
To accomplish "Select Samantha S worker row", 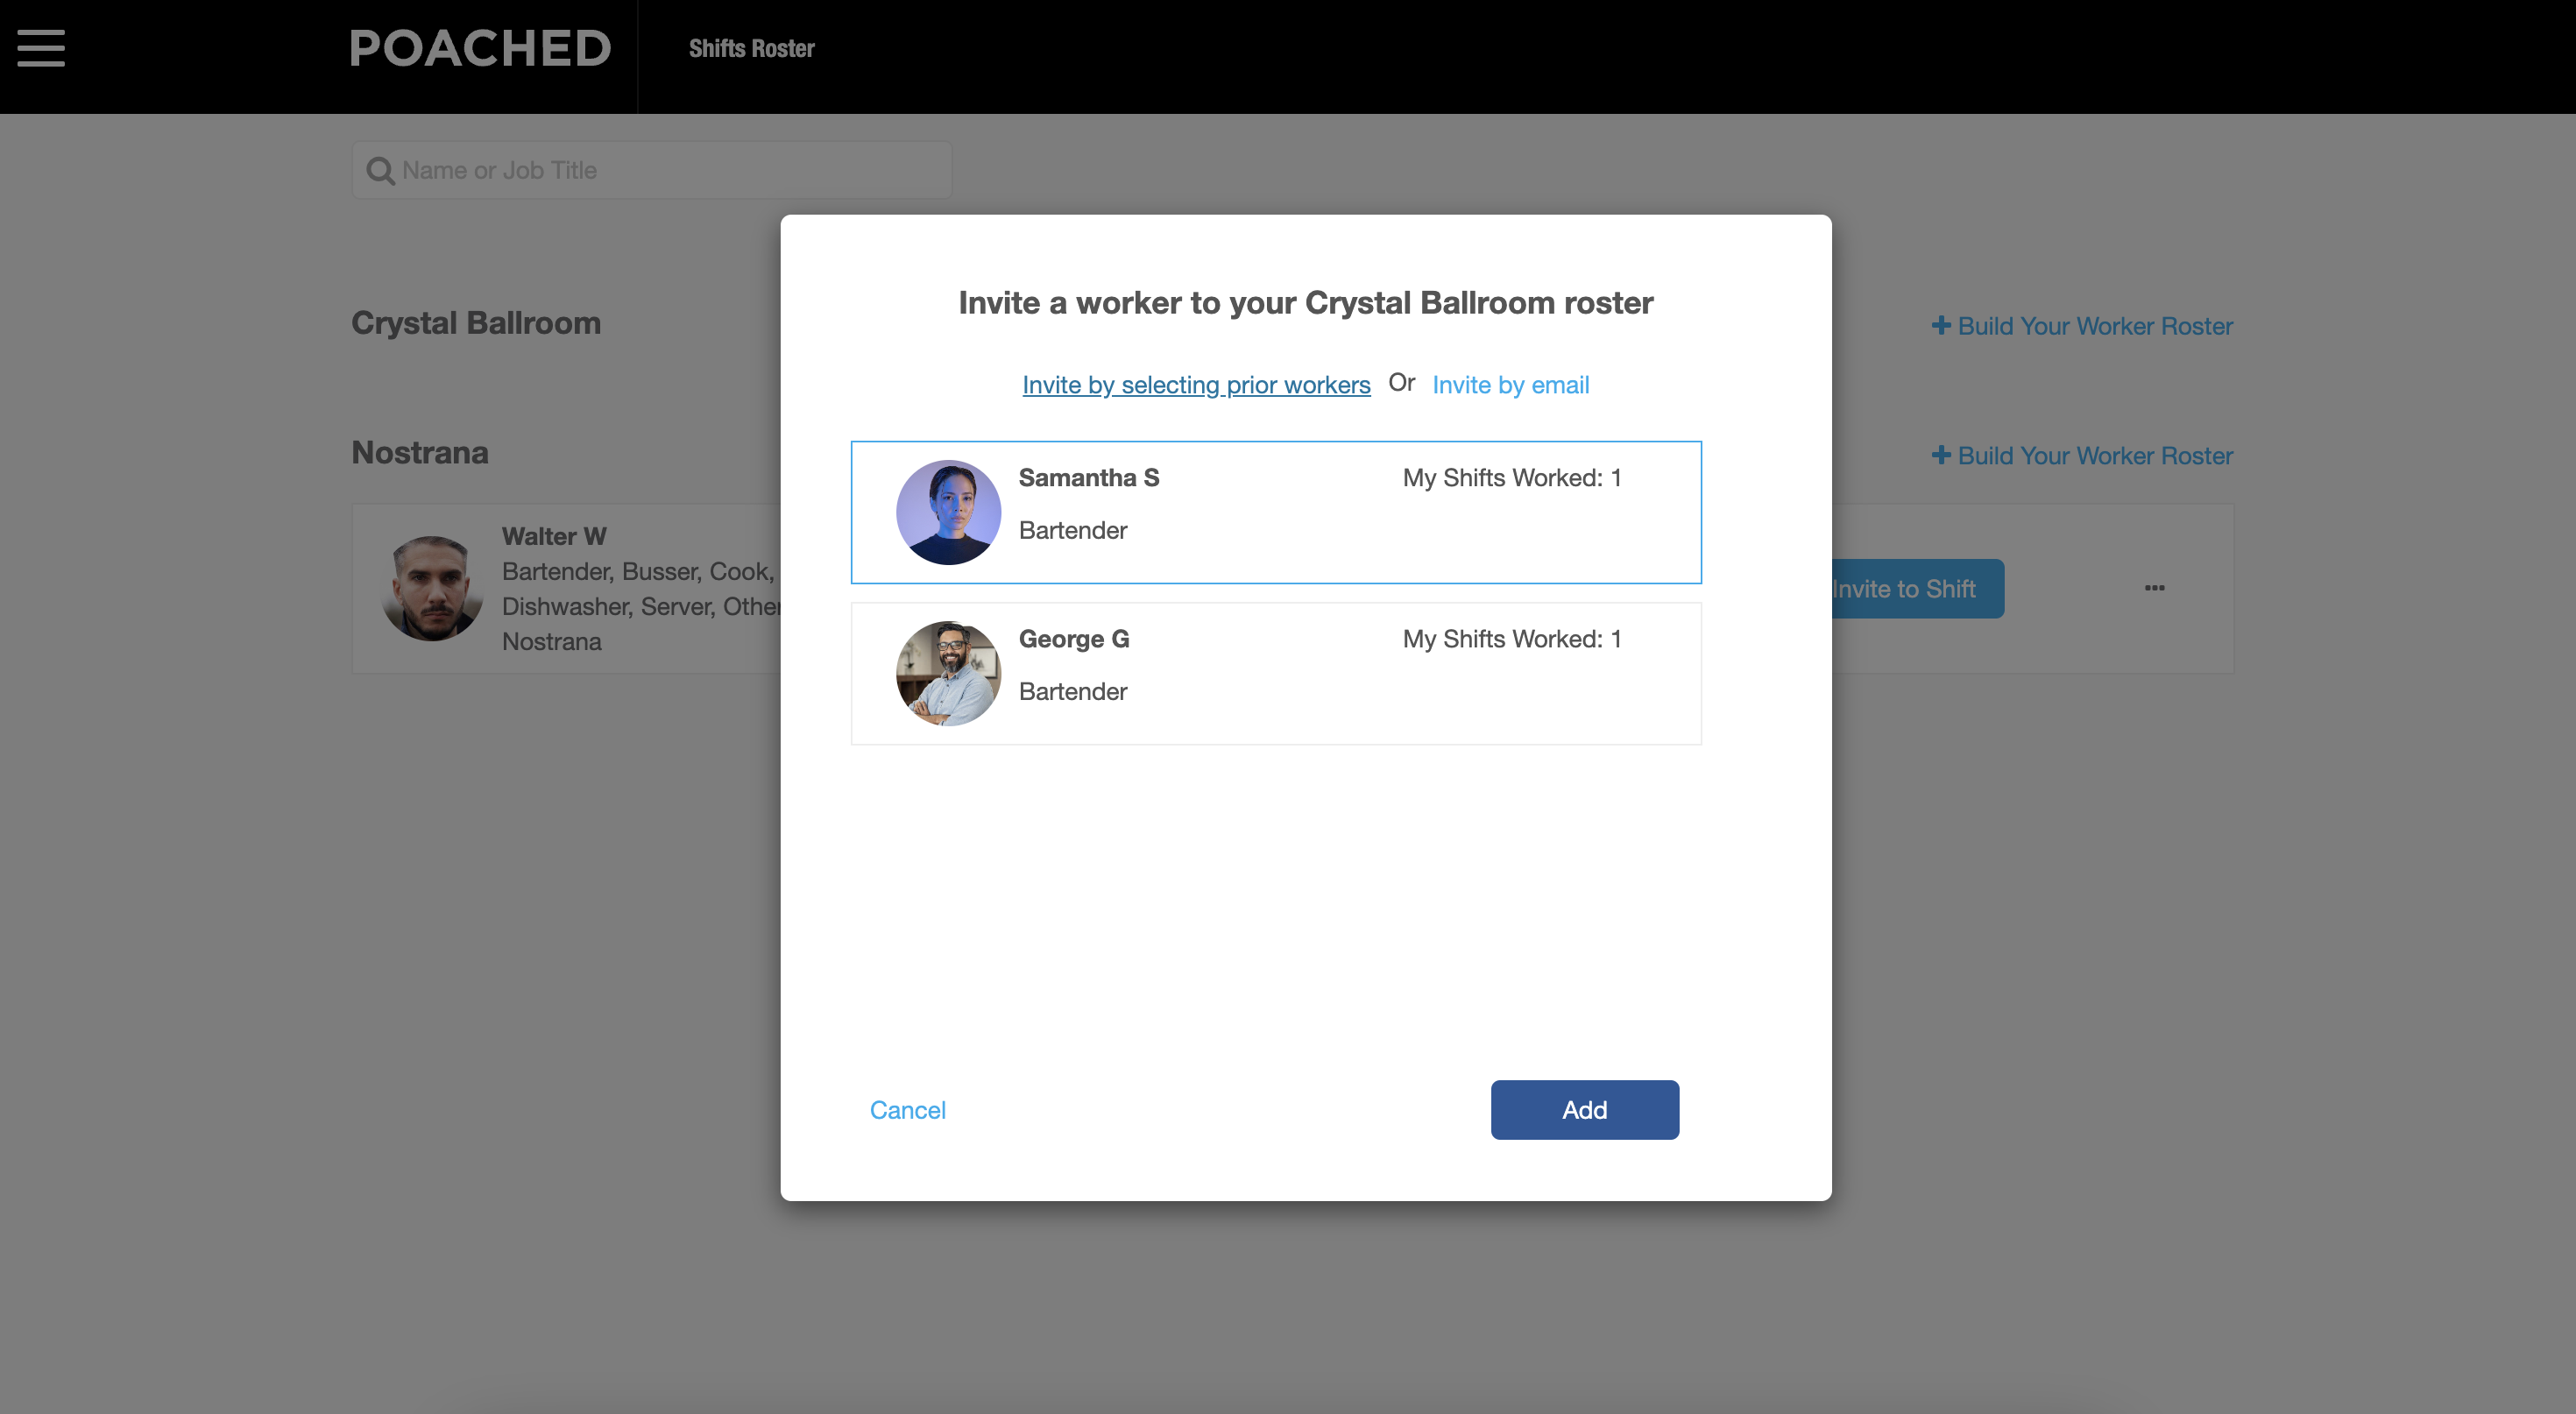I will point(1276,512).
